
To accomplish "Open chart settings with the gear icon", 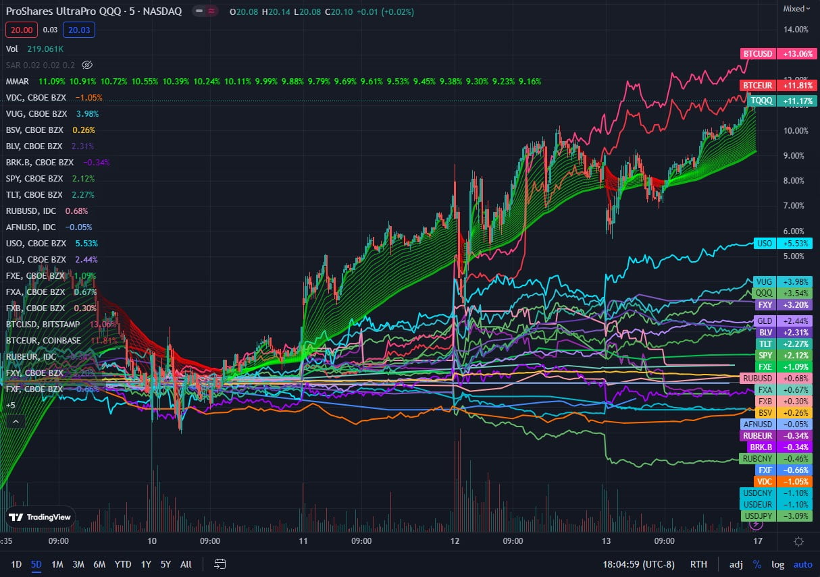I will click(798, 541).
